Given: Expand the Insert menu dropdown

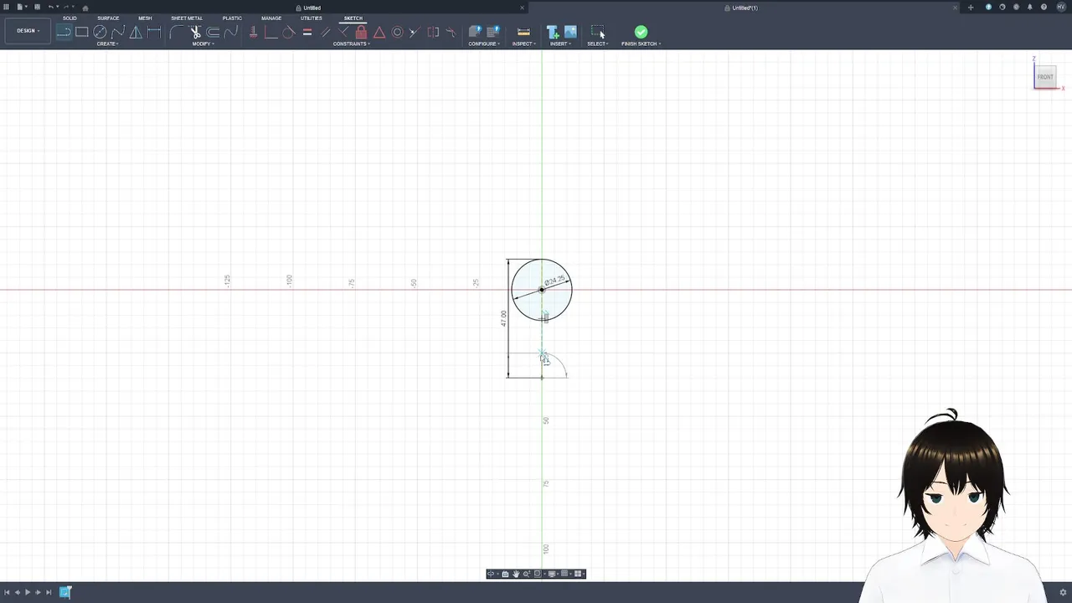Looking at the screenshot, I should coord(559,44).
